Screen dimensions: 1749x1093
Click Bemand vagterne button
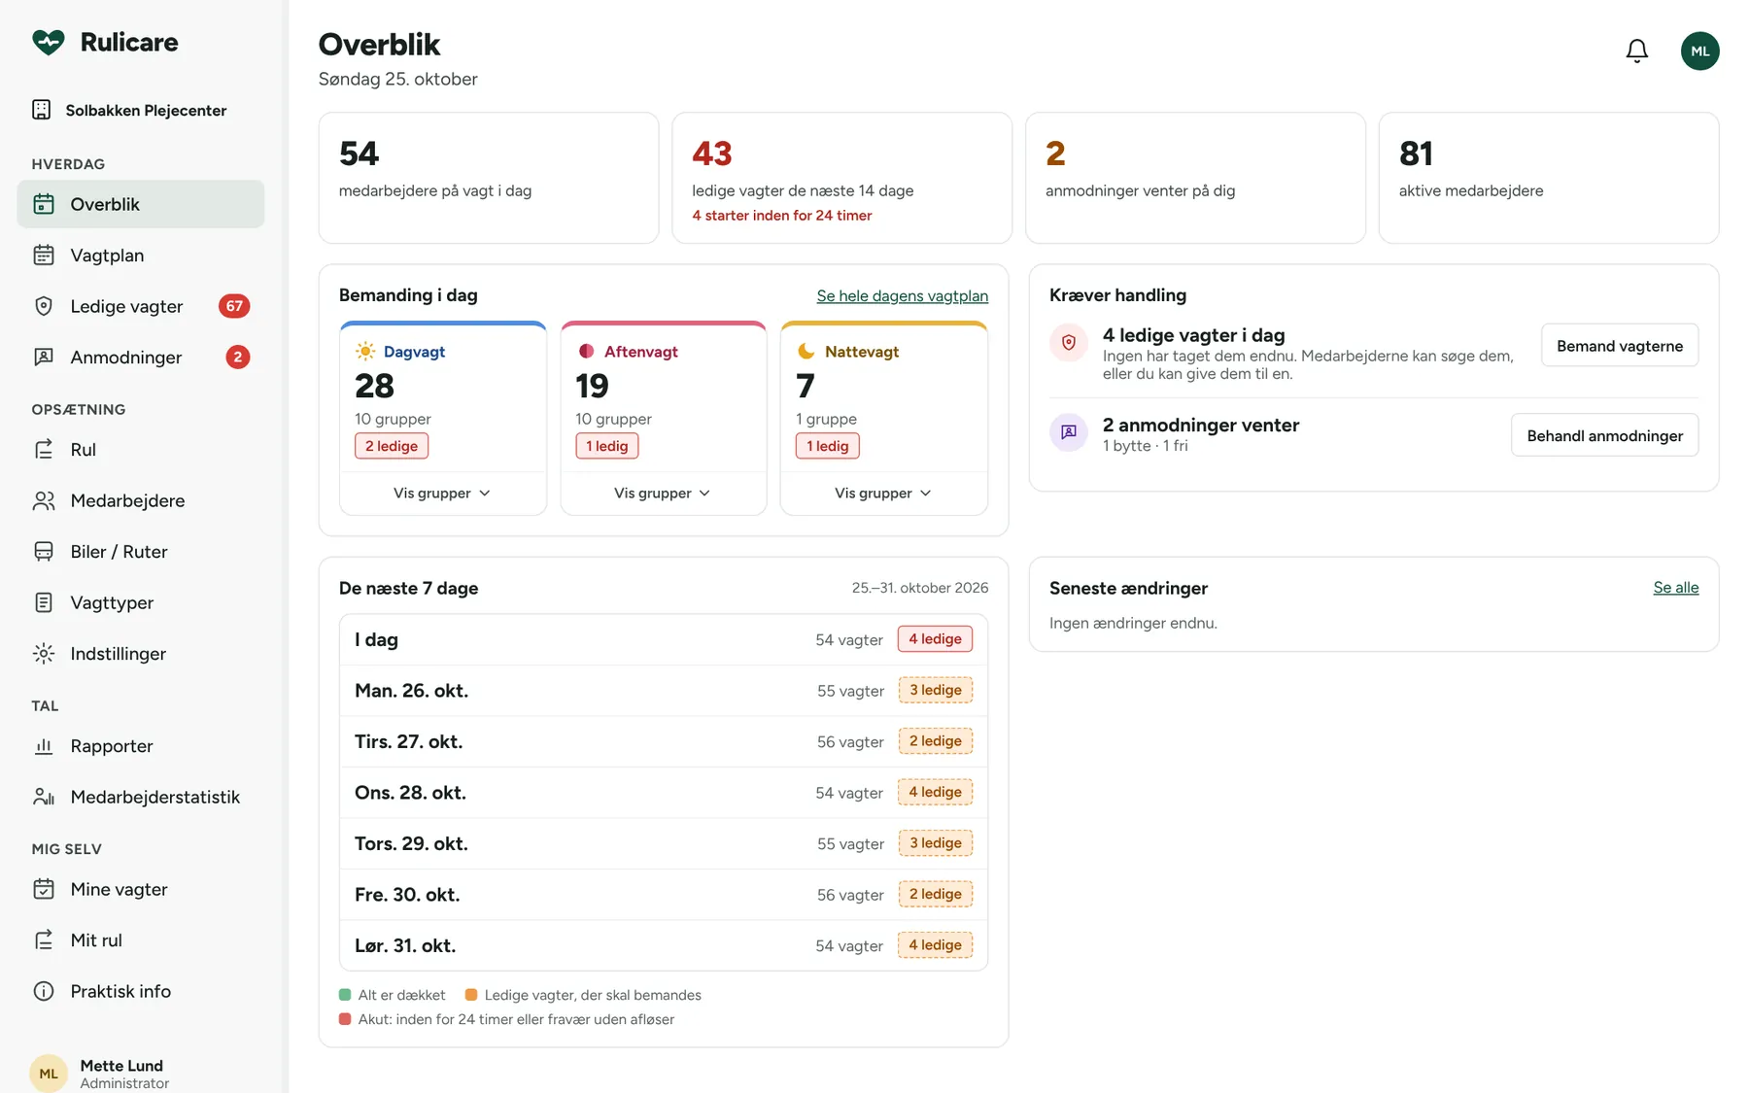(x=1620, y=345)
